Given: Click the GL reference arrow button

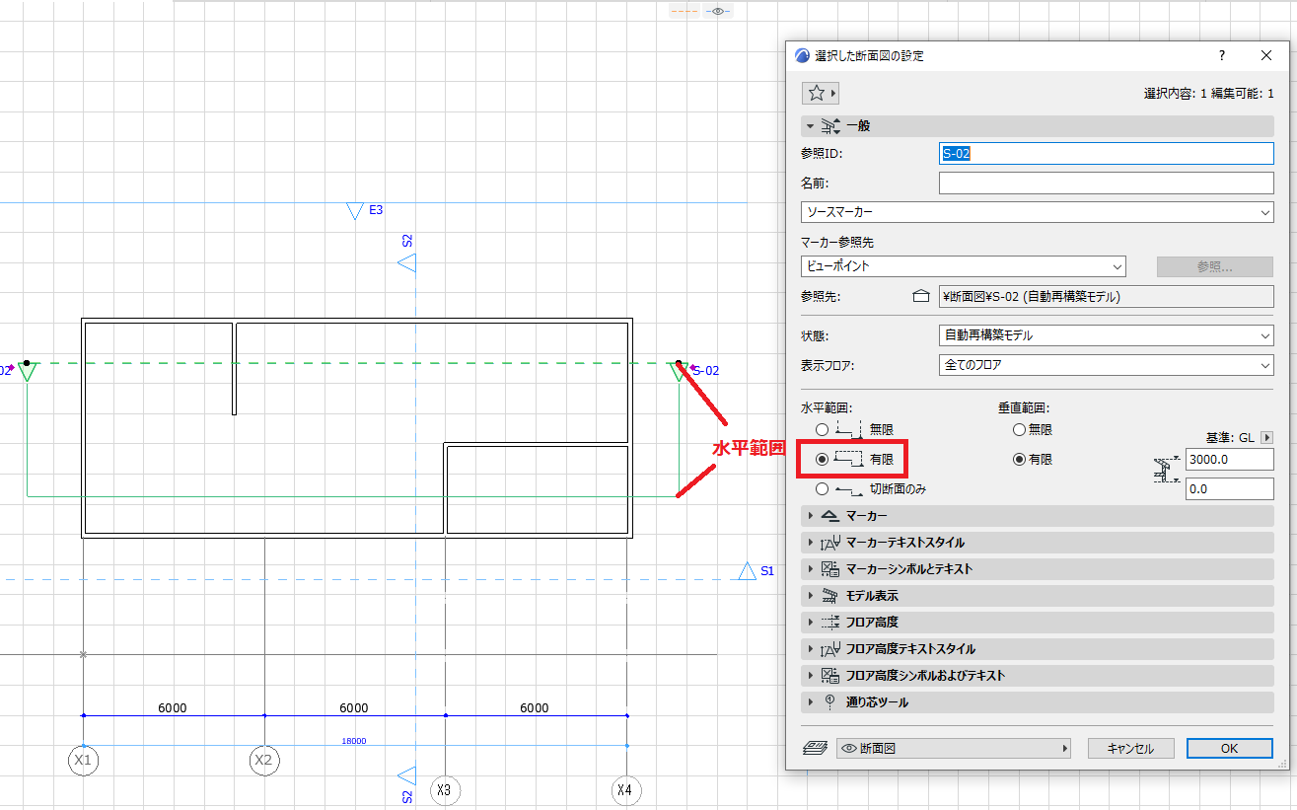Looking at the screenshot, I should point(1267,437).
